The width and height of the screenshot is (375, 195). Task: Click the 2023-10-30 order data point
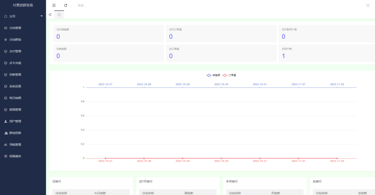click(221, 158)
